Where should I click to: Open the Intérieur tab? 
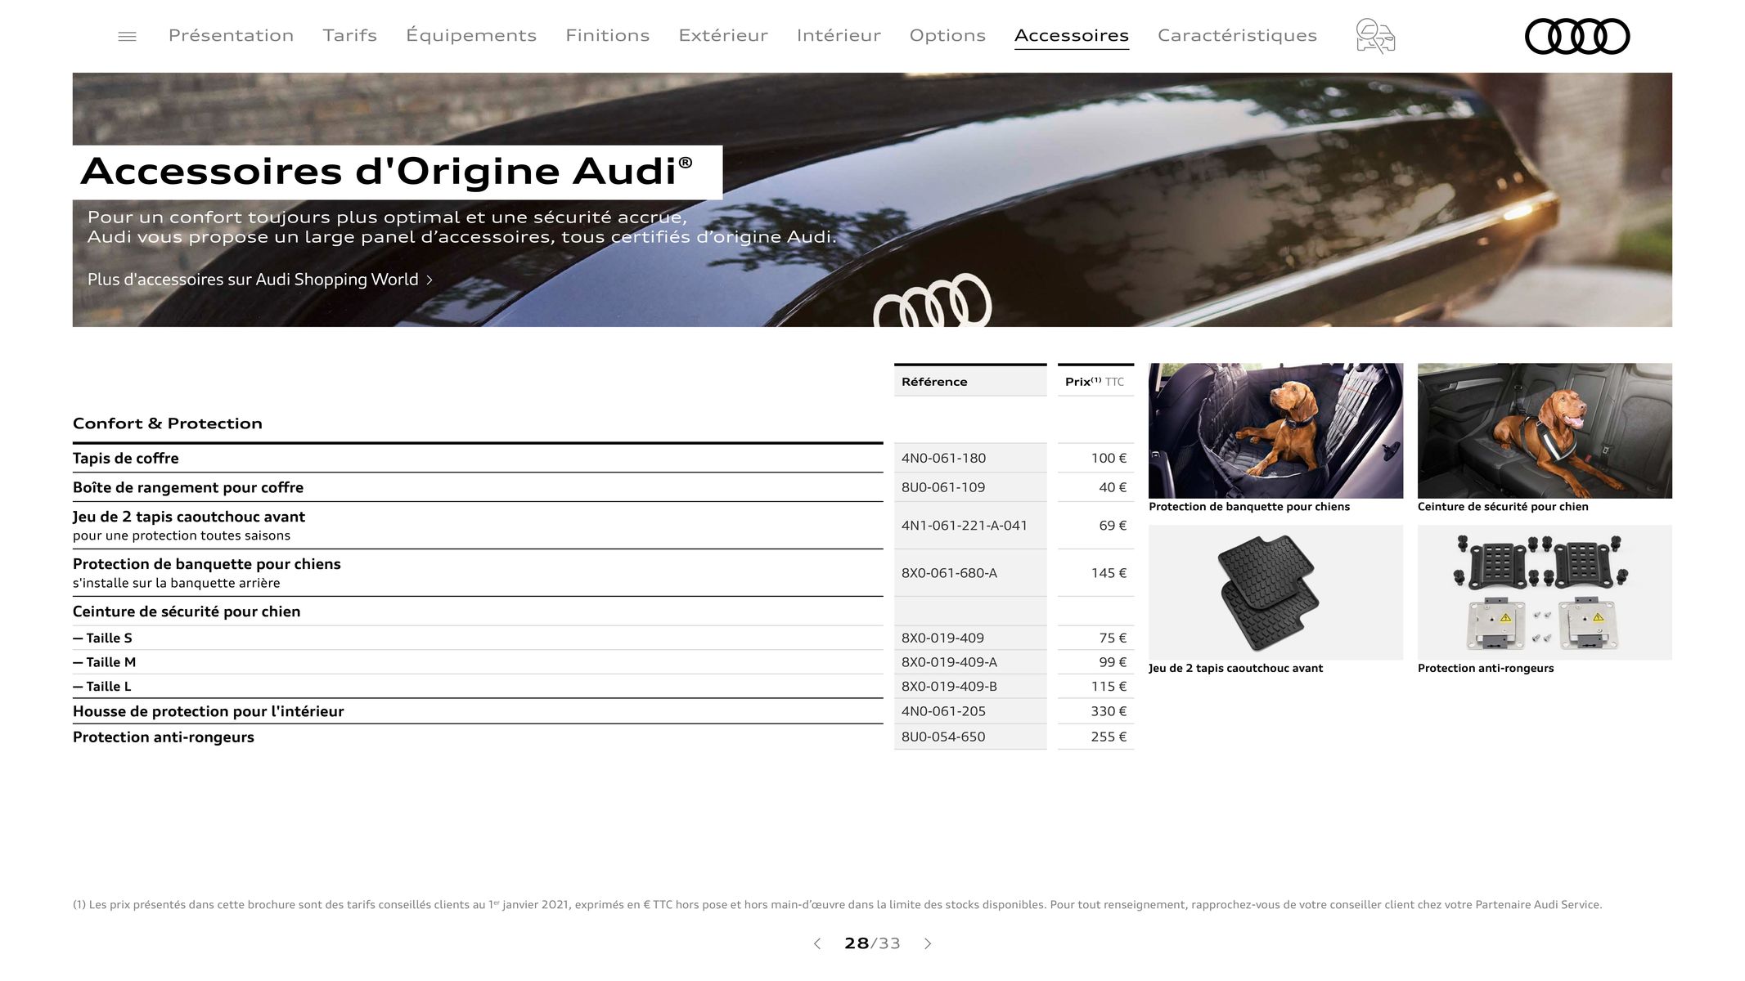(x=839, y=35)
